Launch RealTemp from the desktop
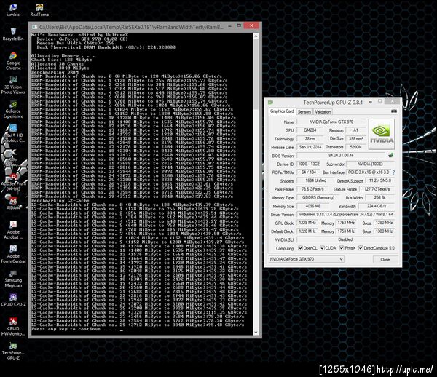Image resolution: width=437 pixels, height=377 pixels. (x=39, y=10)
